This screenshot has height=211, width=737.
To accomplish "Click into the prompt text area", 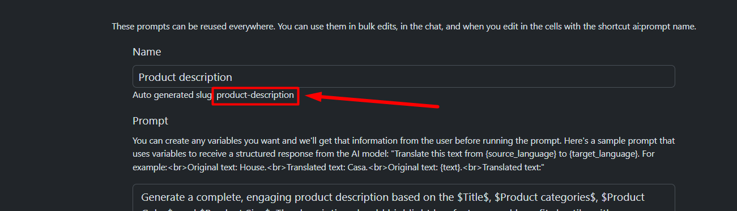I will (403, 198).
